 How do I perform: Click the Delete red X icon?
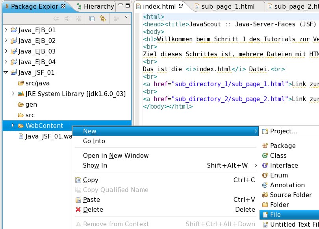coord(78,210)
